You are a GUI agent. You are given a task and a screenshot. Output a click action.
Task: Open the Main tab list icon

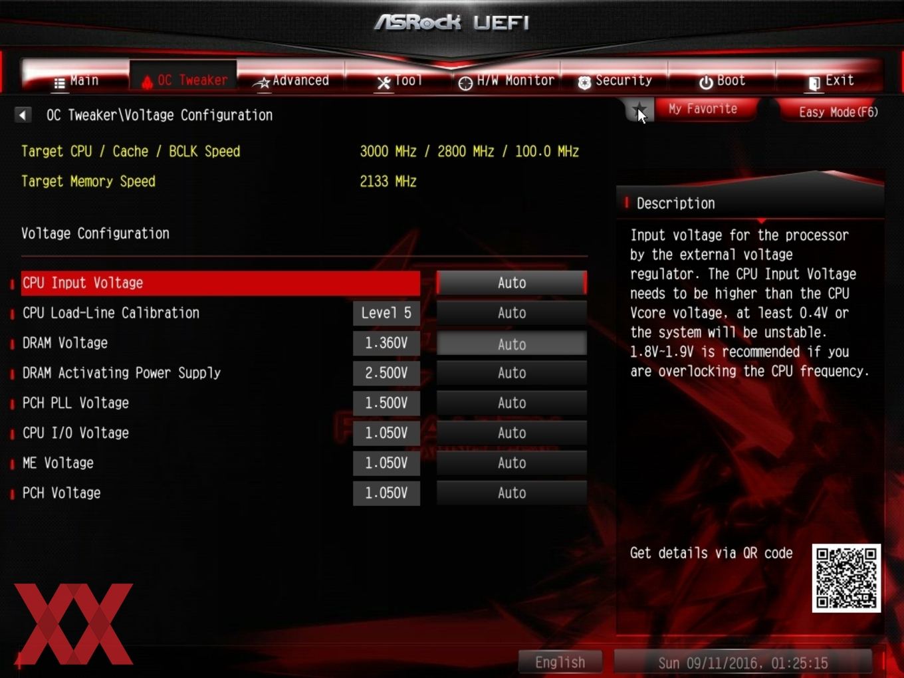59,83
